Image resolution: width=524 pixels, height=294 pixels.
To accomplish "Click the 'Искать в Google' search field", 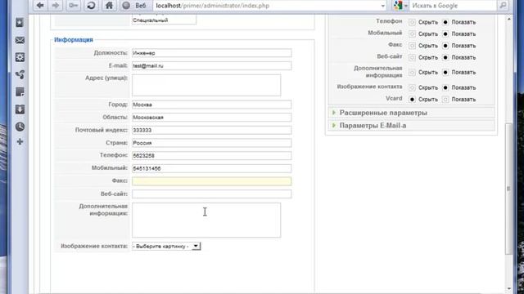I will coord(453,6).
